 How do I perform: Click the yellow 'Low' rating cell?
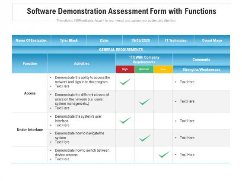[163, 69]
